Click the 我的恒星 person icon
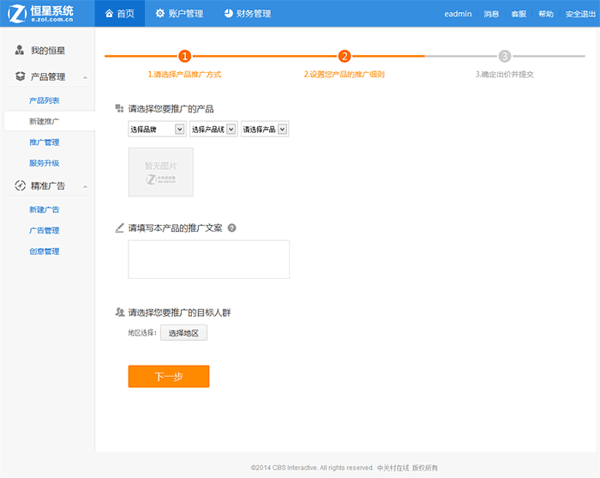 tap(20, 51)
